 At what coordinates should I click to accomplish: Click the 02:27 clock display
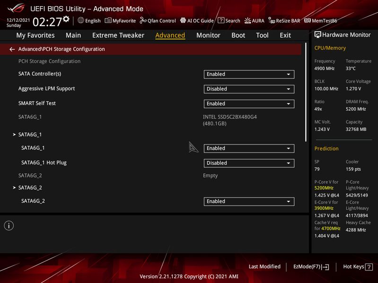tap(47, 22)
